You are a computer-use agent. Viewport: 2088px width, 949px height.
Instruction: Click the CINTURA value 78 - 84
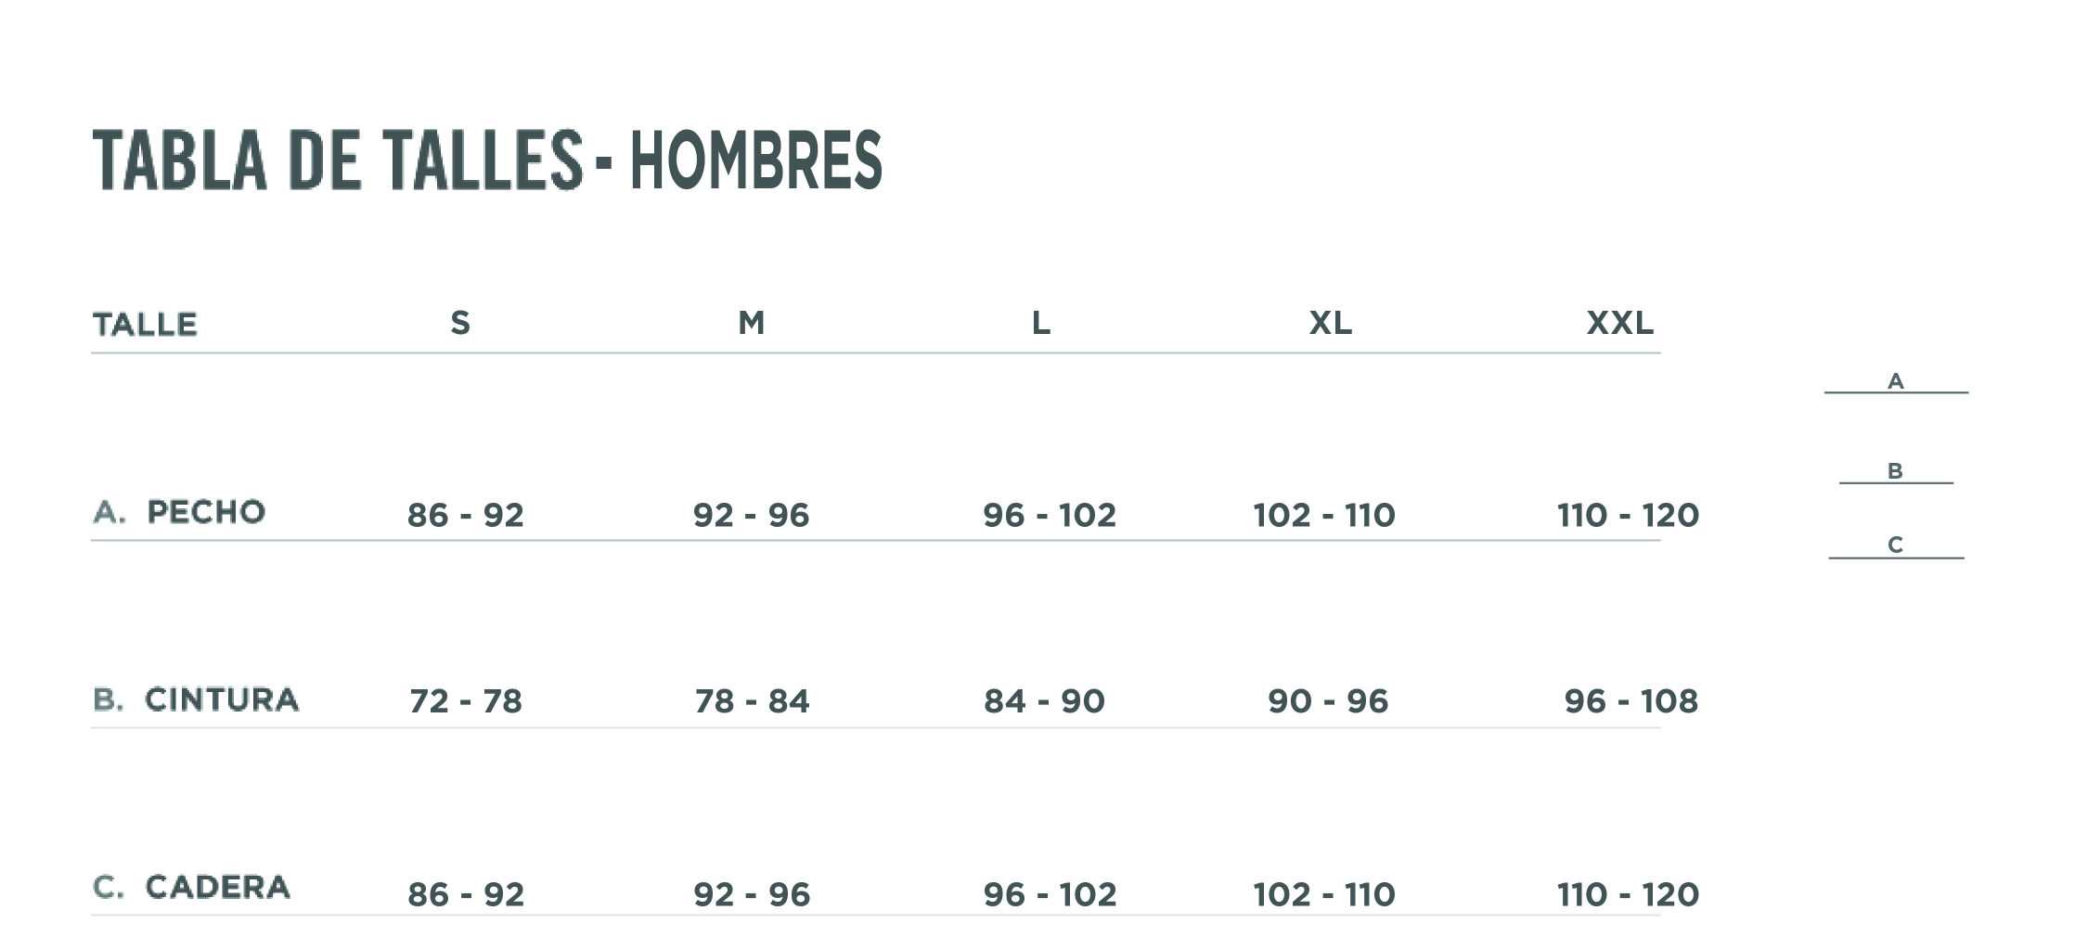752,701
